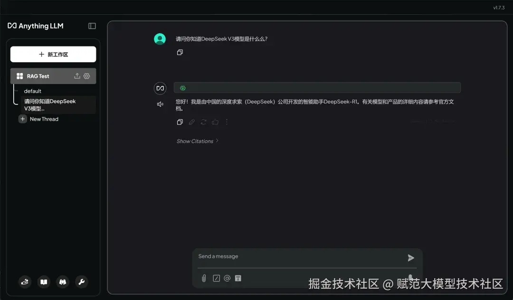
Task: Open slash commands in the message bar
Action: coord(216,278)
